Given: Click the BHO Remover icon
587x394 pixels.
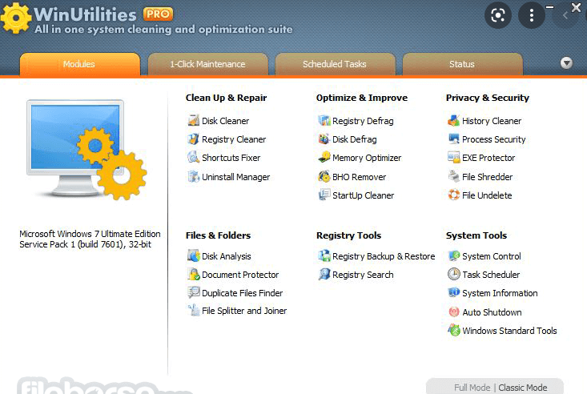Looking at the screenshot, I should (x=324, y=176).
